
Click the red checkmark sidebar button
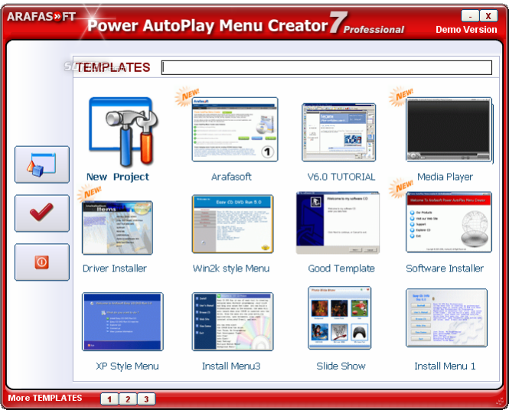pyautogui.click(x=42, y=213)
